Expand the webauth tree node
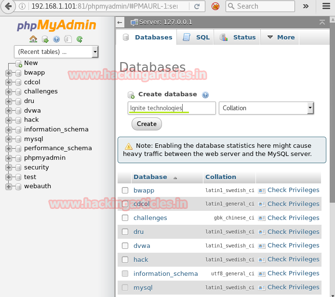Image resolution: width=335 pixels, height=297 pixels. tap(9, 187)
